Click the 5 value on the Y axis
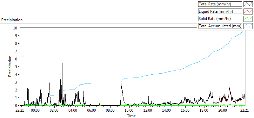 tap(17, 67)
